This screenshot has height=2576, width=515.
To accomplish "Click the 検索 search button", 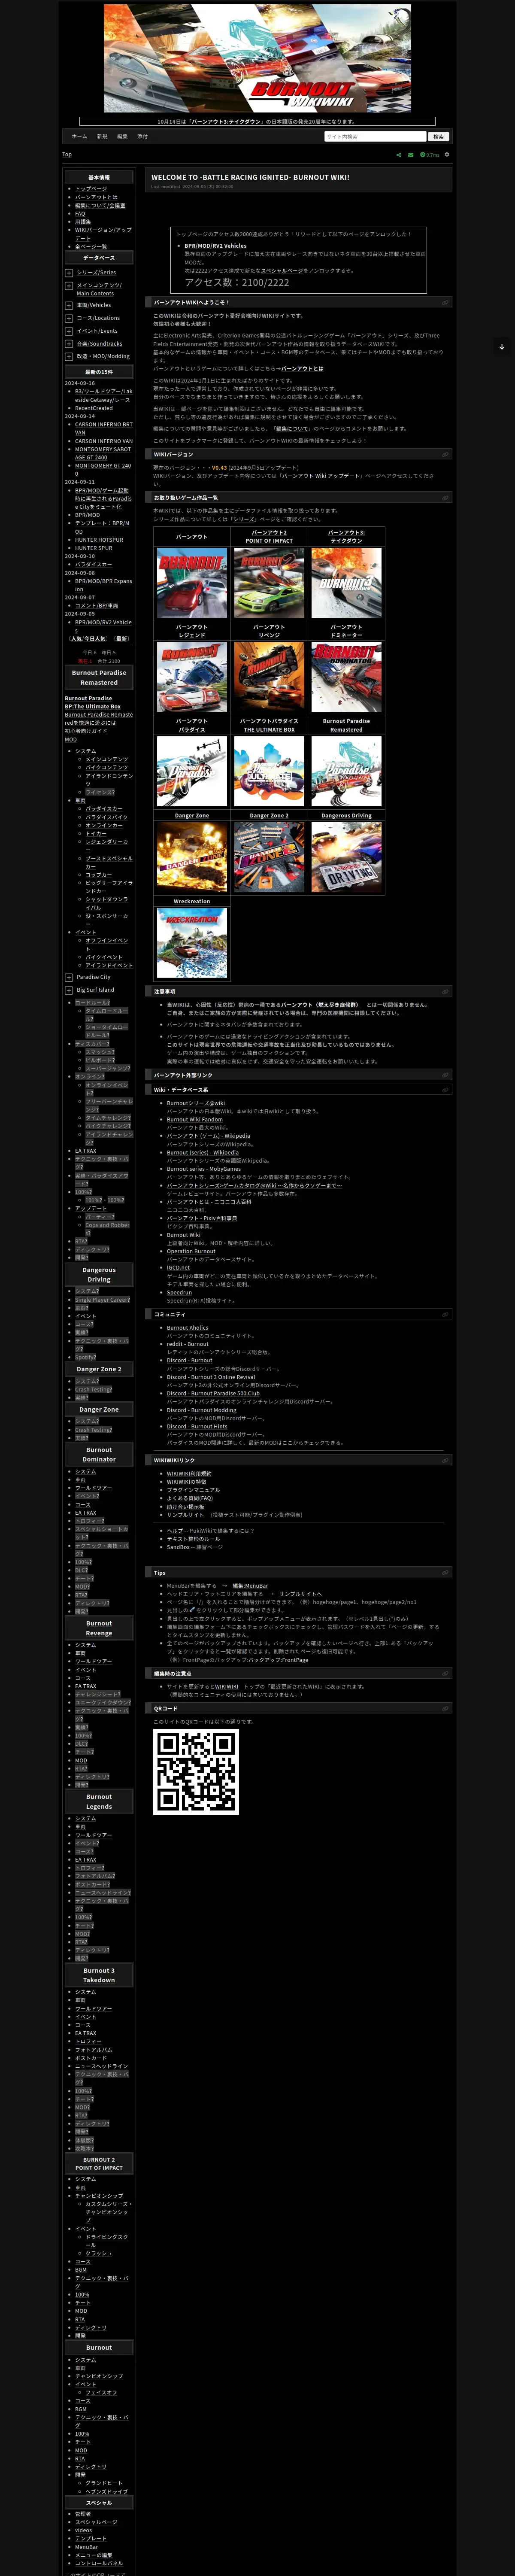I will [438, 136].
